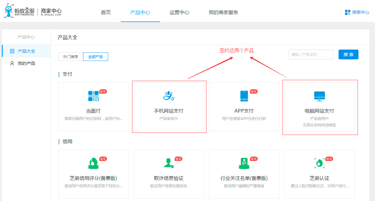Open the 行业关注名单(普惠版) product title
This screenshot has width=375, height=201.
(244, 178)
